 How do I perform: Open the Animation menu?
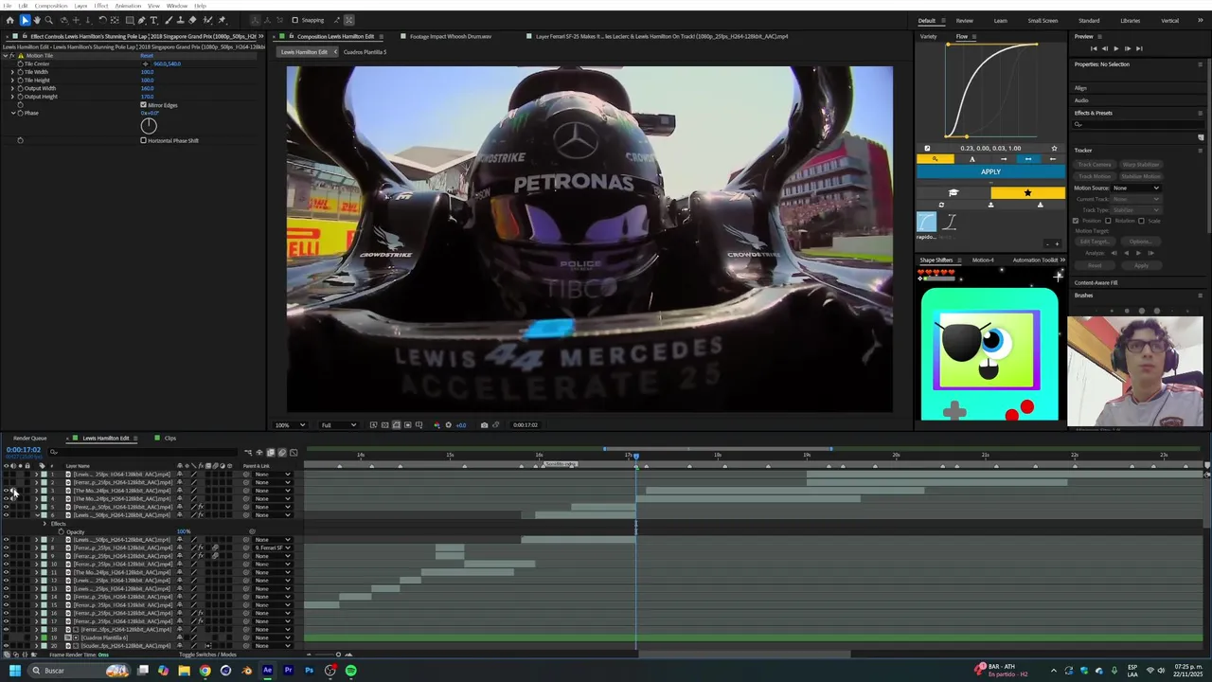click(128, 6)
